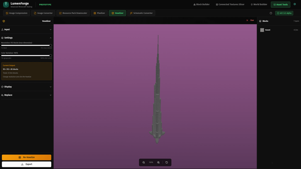
Task: Click the Resolution slider handle
Action: [51, 45]
